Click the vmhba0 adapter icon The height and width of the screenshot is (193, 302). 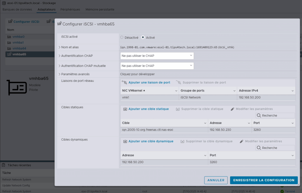click(9, 37)
